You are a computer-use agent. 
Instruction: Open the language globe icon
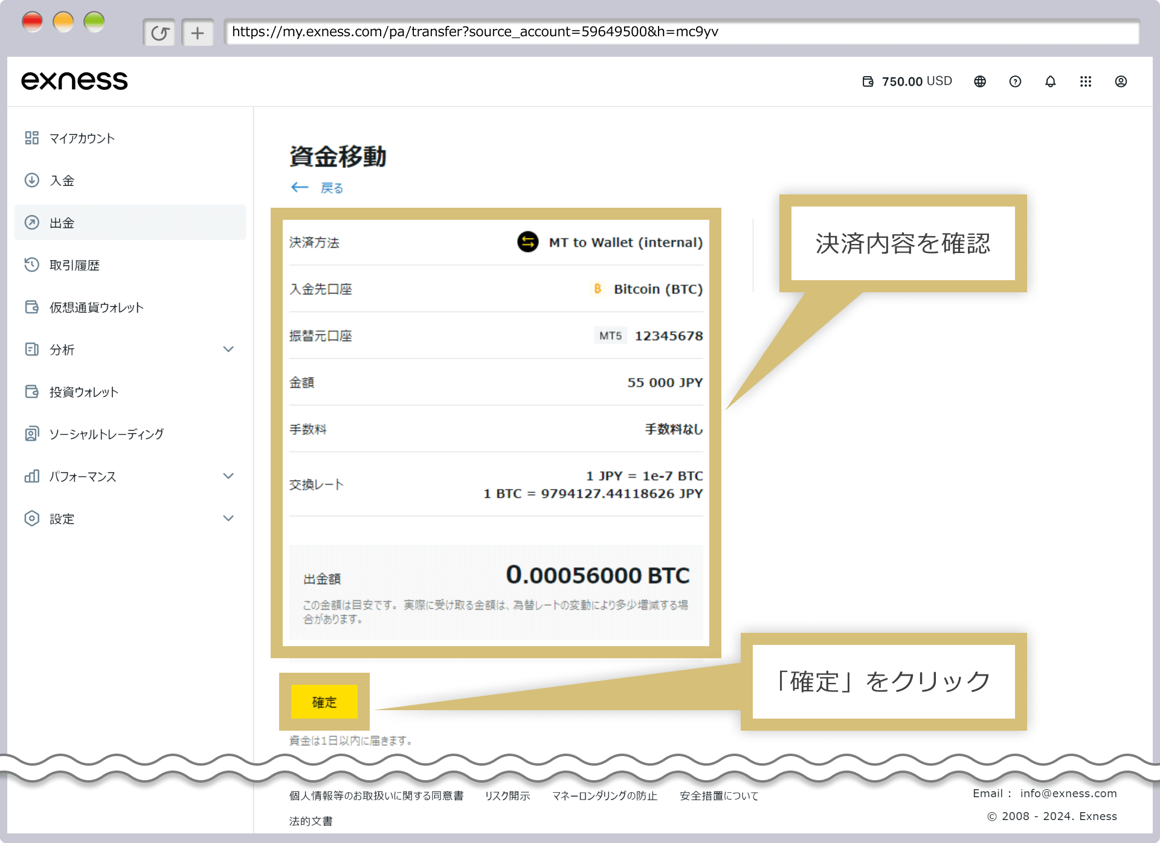click(x=980, y=82)
